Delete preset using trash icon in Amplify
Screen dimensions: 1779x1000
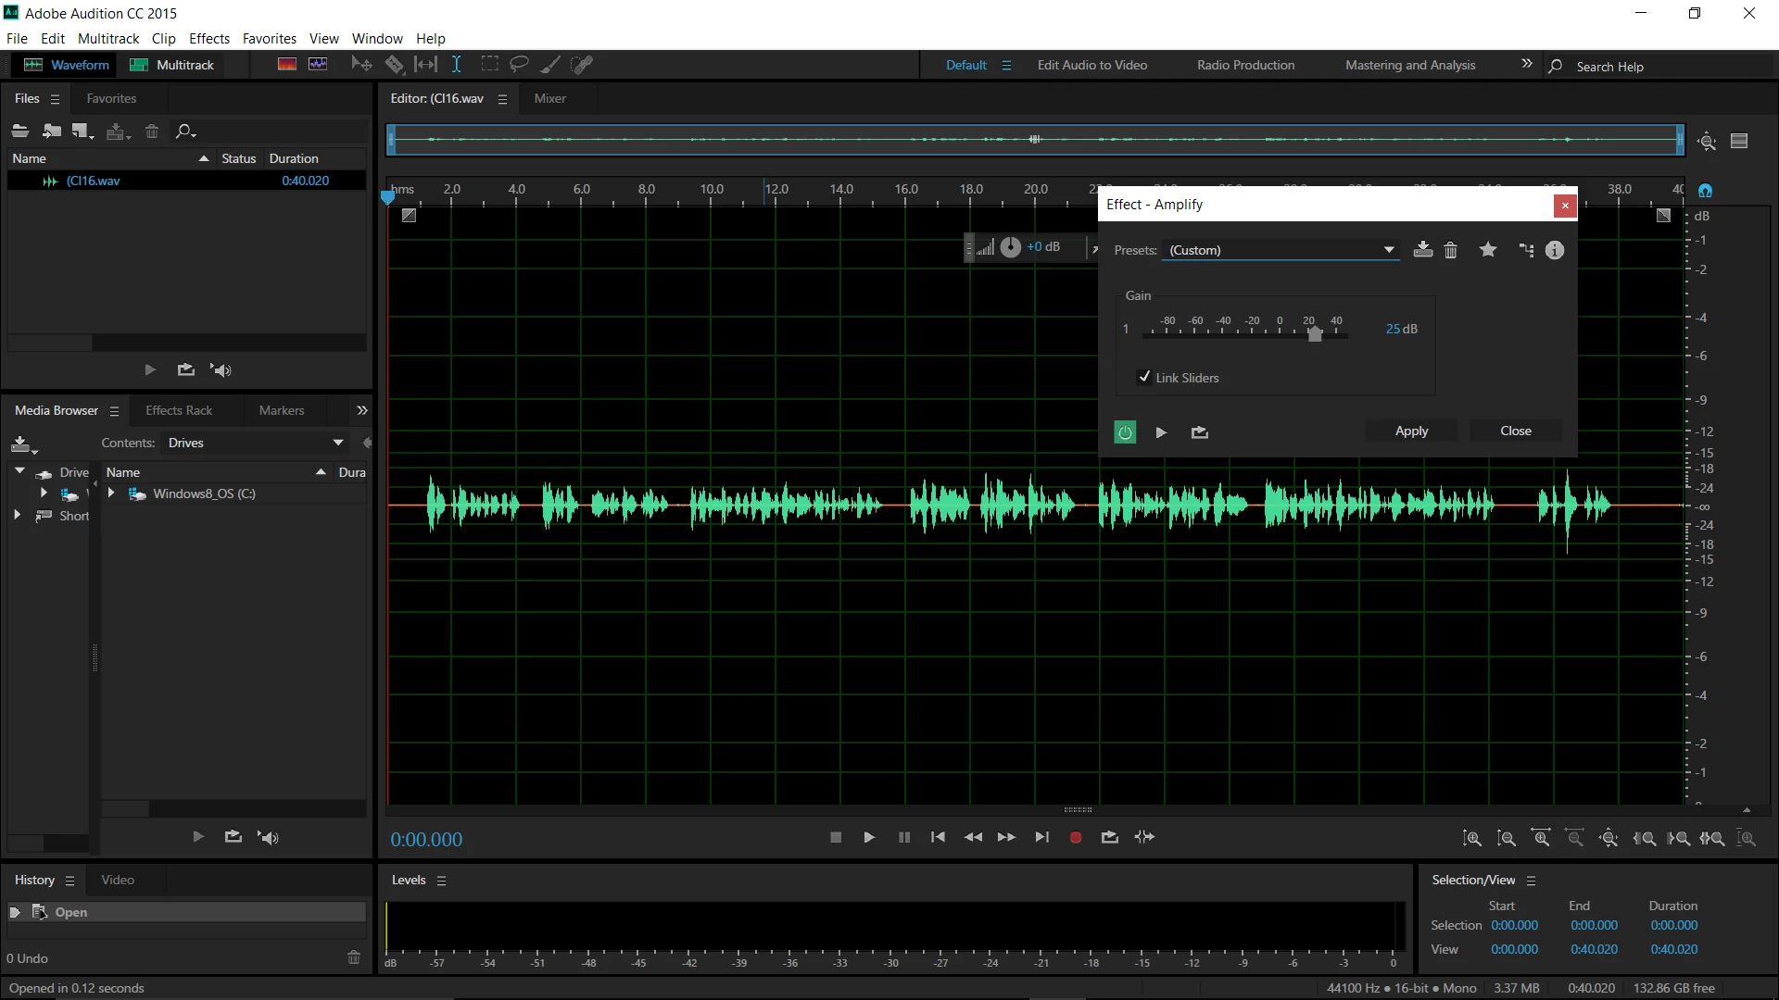1451,250
